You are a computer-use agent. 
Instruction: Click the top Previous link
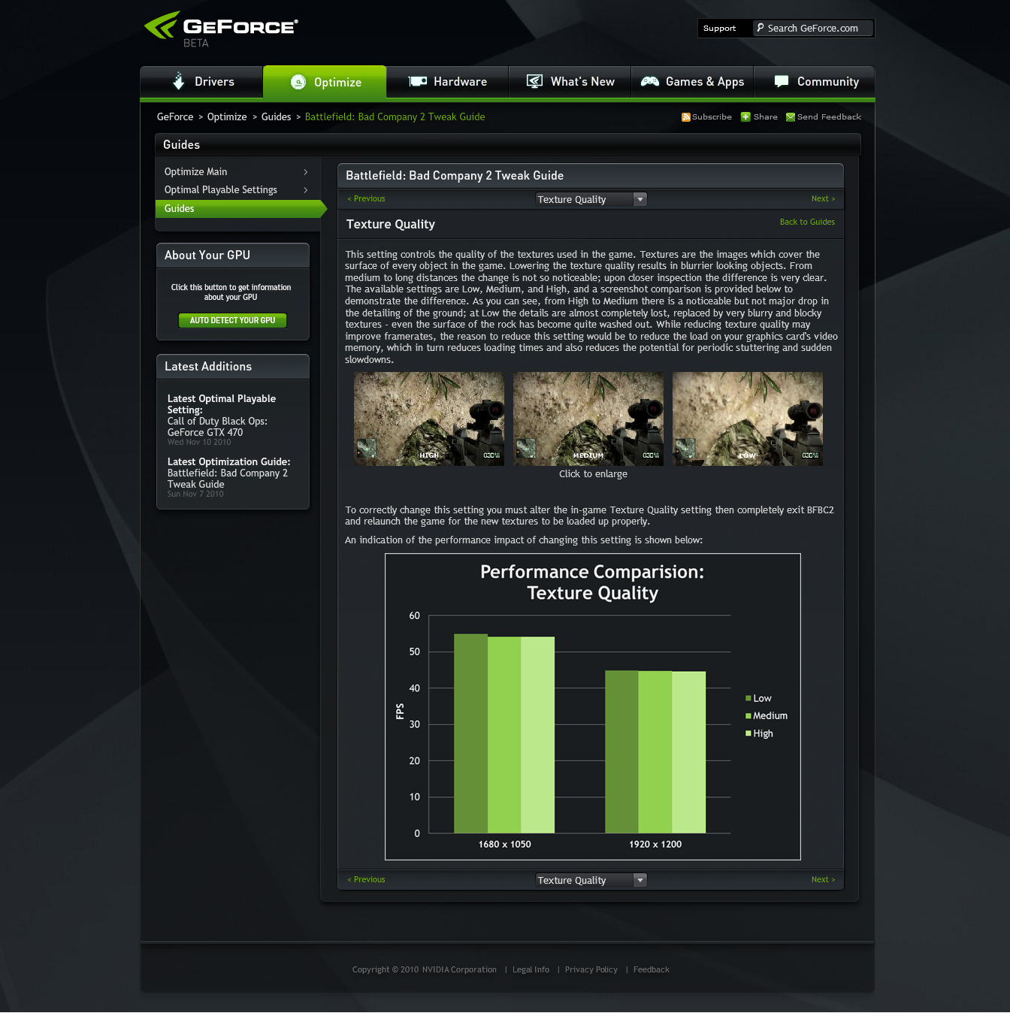(366, 198)
